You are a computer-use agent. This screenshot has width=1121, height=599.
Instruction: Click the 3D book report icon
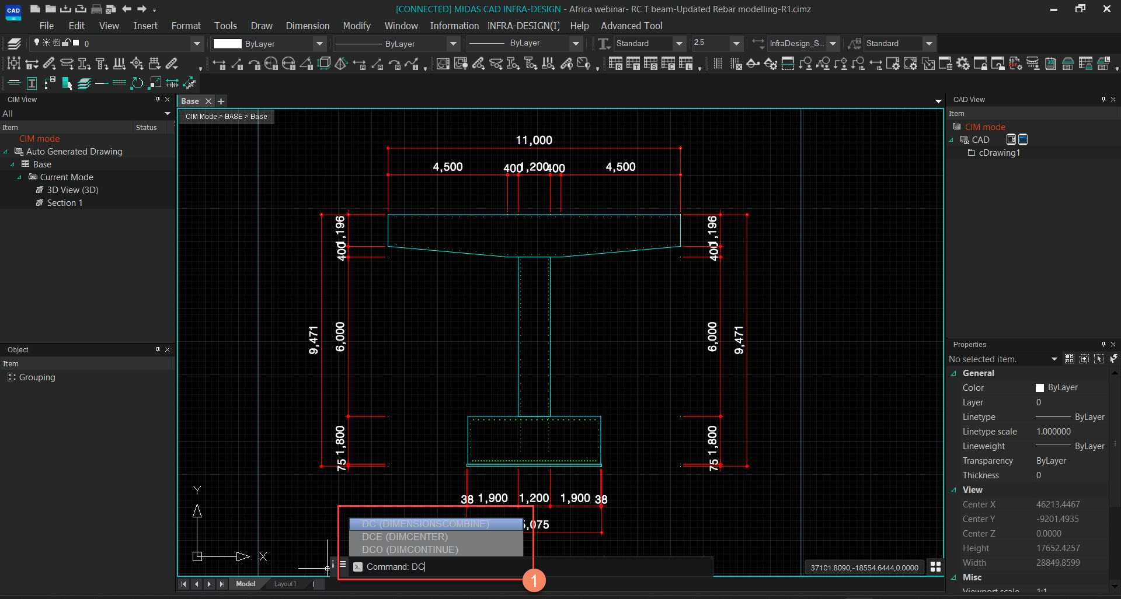1050,64
